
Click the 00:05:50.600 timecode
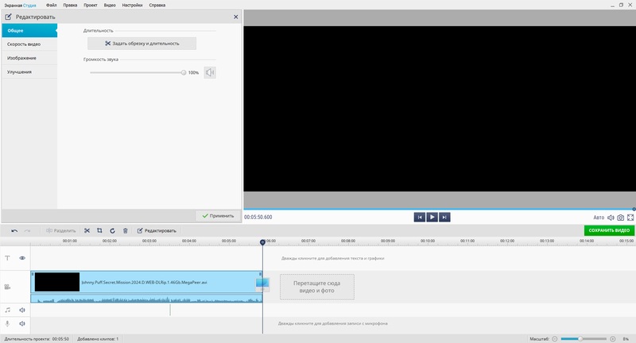click(258, 218)
